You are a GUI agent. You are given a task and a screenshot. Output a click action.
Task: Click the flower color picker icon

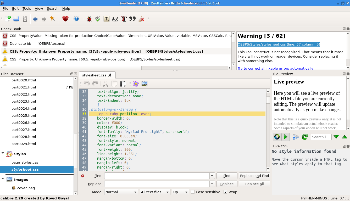coord(136,84)
